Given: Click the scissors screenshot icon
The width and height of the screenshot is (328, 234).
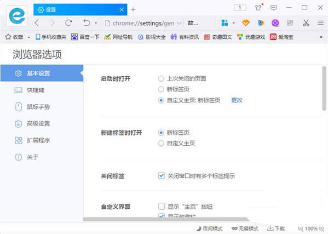Looking at the screenshot, I should point(306,23).
